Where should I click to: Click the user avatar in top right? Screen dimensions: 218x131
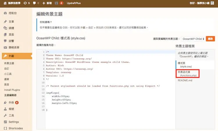coord(212,3)
